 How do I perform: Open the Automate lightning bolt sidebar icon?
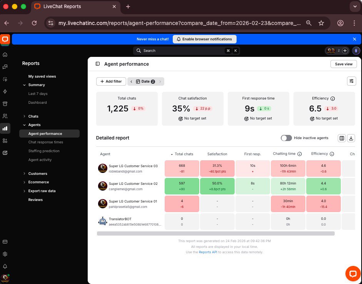(5, 91)
